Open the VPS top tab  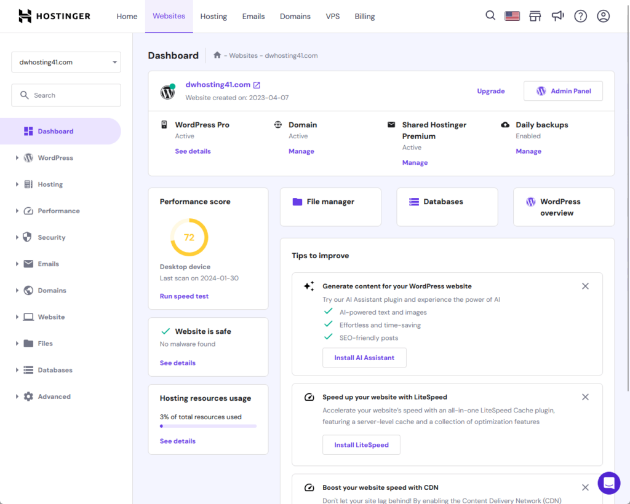[x=333, y=17]
